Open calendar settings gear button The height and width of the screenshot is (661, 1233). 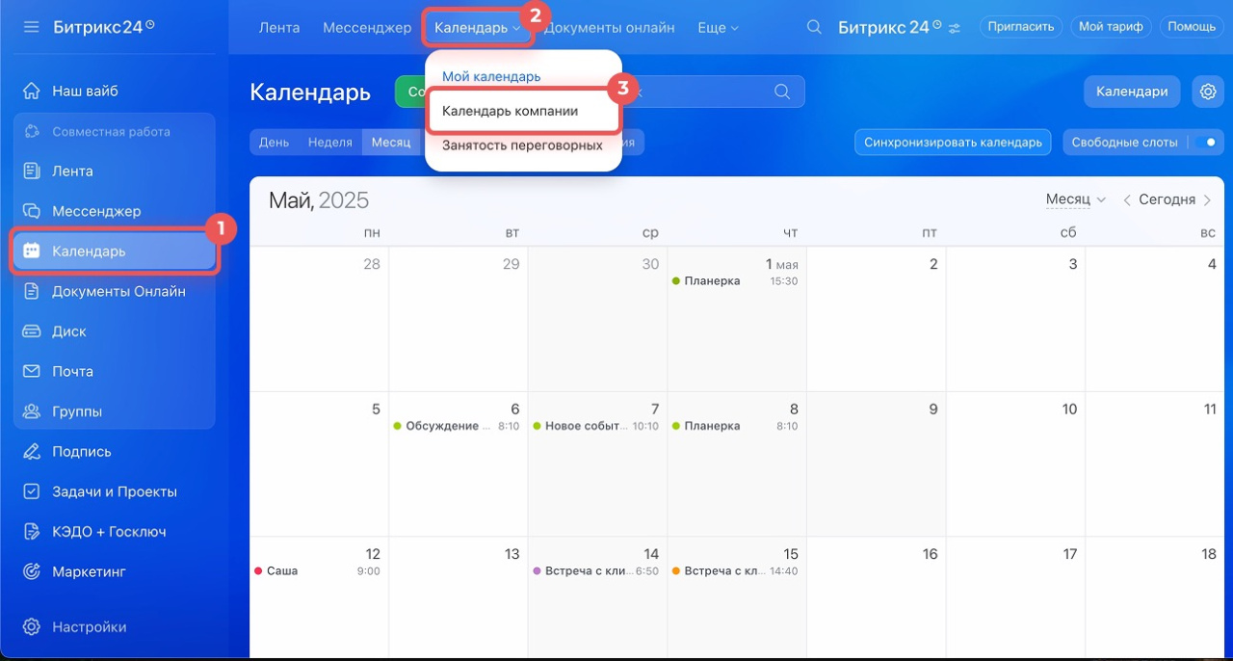pos(1208,92)
